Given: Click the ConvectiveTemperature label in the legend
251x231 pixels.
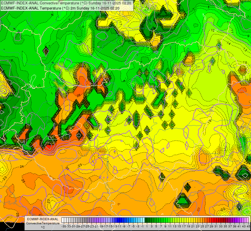Looking at the screenshot, I should click(x=43, y=223).
